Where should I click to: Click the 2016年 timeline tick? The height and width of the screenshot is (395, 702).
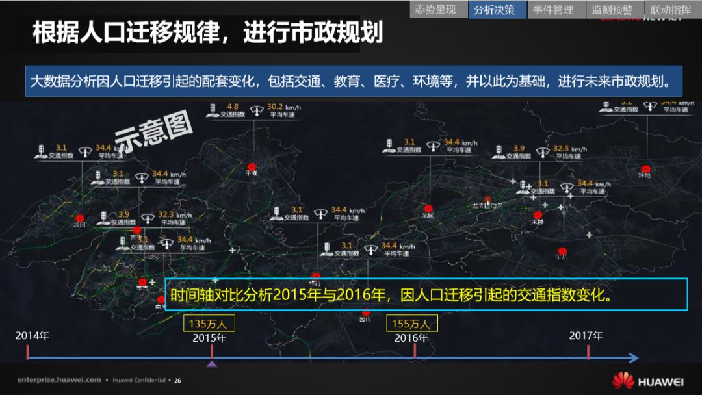(415, 351)
